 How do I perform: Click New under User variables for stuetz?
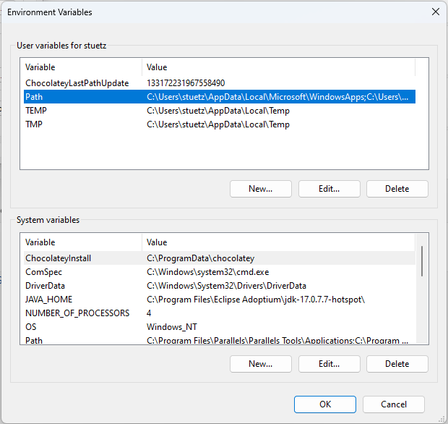[x=261, y=189]
